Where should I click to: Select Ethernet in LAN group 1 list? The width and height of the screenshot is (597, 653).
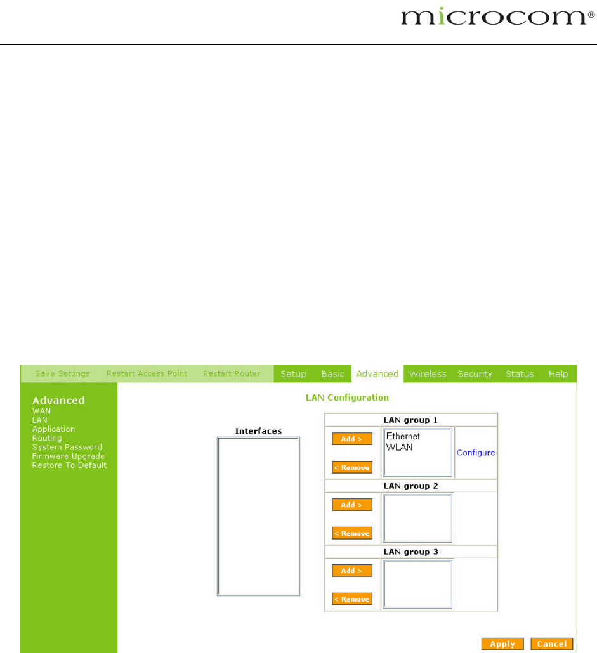click(x=403, y=437)
